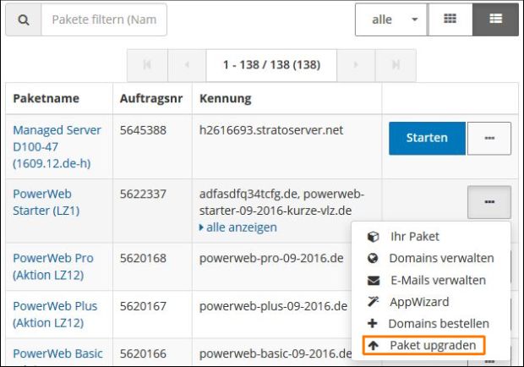
Task: Open PowerWeb Starter (LZ1) package link
Action: [x=46, y=202]
